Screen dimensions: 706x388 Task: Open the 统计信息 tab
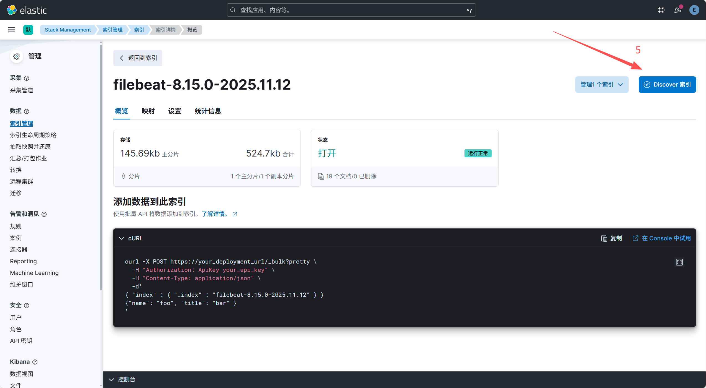pos(207,111)
